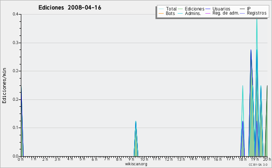The width and height of the screenshot is (272, 168).
Task: Select the magenta Reg. de adm. color line
Action: click(208, 13)
